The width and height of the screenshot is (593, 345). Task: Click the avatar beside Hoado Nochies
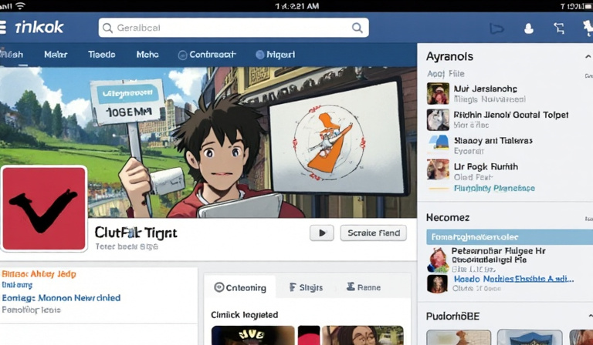click(x=438, y=283)
